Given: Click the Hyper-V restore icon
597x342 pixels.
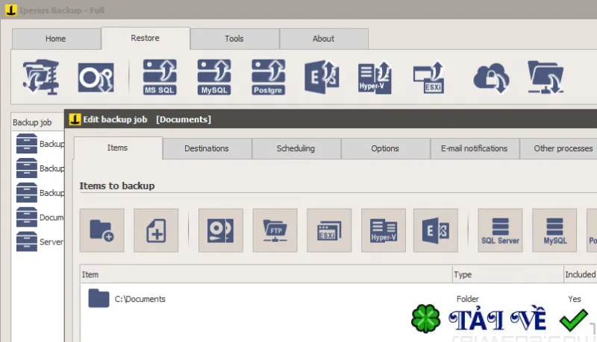Looking at the screenshot, I should pyautogui.click(x=375, y=77).
